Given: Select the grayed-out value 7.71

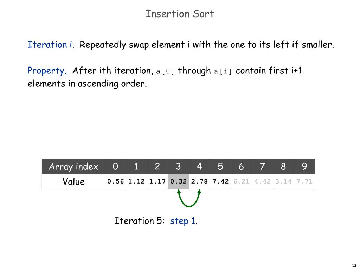Looking at the screenshot, I should [304, 181].
